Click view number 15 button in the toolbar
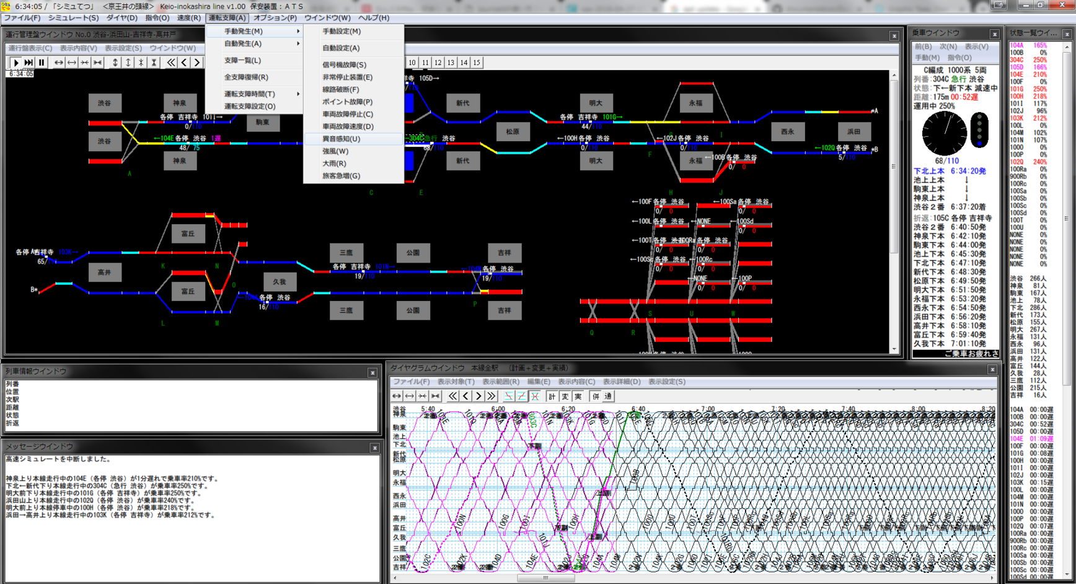Screen dimensions: 1076x584 [x=477, y=63]
